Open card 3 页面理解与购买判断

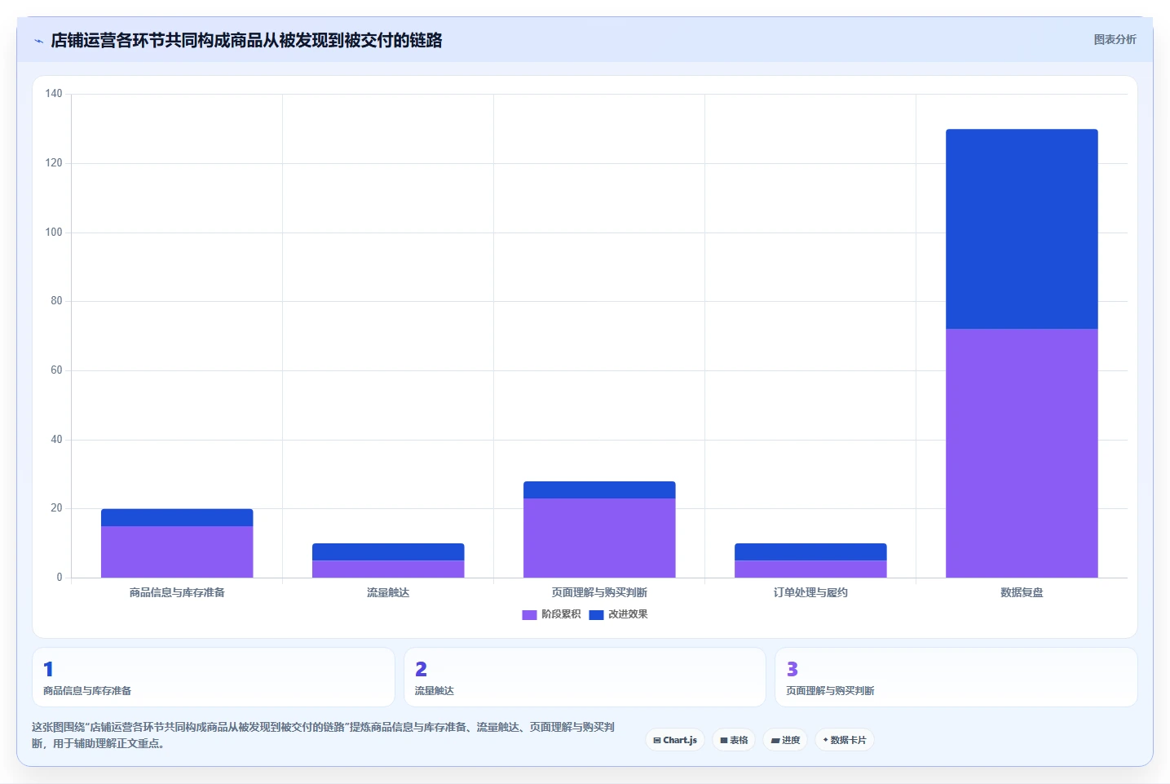956,677
